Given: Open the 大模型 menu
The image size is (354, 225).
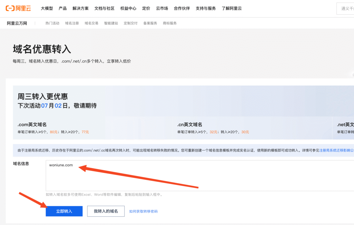Looking at the screenshot, I should pyautogui.click(x=47, y=8).
